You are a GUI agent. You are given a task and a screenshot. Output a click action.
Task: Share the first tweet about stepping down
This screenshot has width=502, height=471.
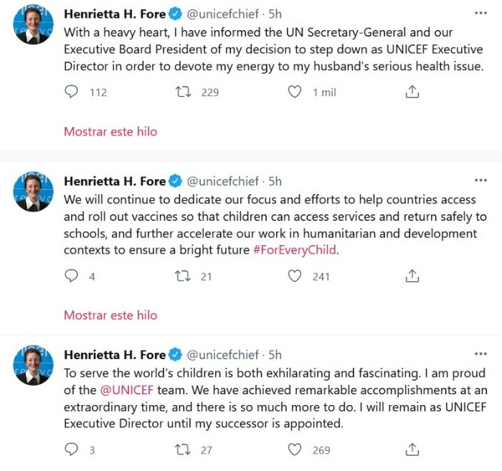click(412, 92)
